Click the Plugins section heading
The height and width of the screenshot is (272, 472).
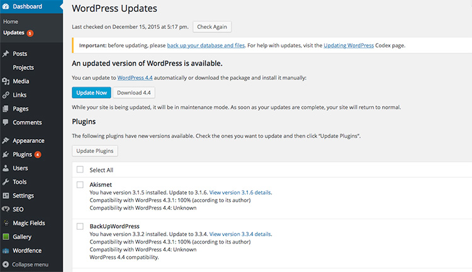click(x=84, y=122)
